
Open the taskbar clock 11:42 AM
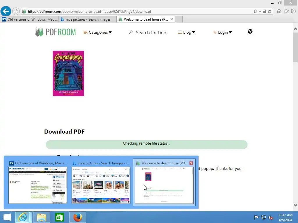(285, 217)
